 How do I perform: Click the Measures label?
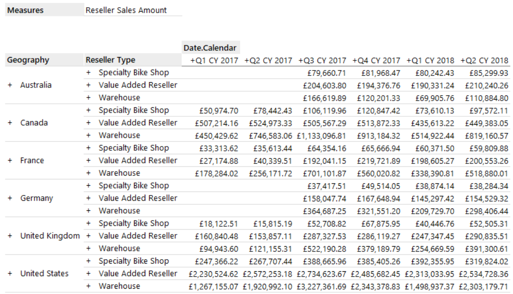pyautogui.click(x=25, y=10)
